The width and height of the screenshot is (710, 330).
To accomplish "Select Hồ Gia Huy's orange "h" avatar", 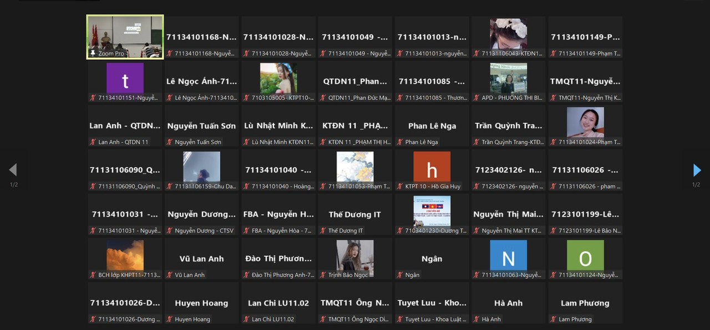I will pyautogui.click(x=432, y=167).
